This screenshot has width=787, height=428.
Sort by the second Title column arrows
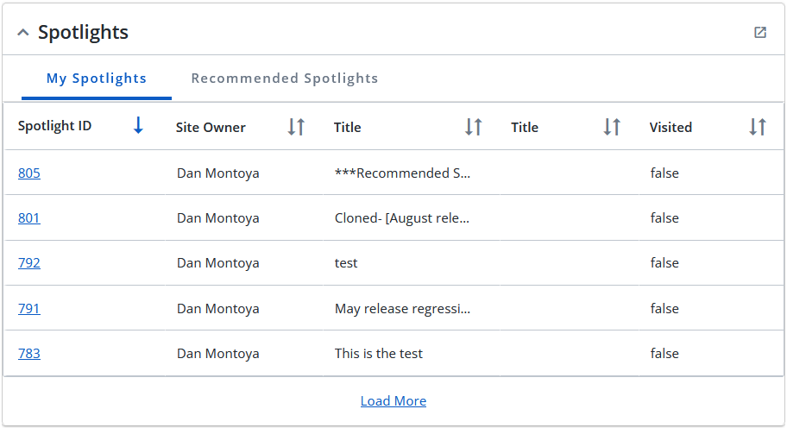click(612, 127)
